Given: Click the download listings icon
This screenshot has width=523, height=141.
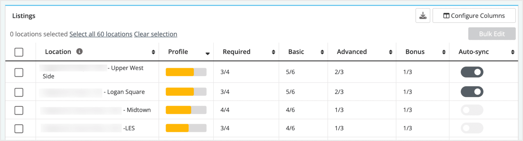Looking at the screenshot, I should click(x=423, y=16).
